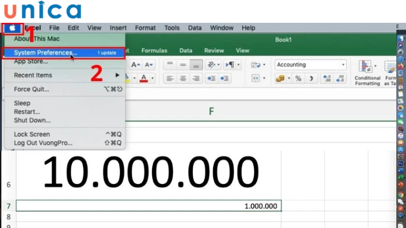Open the merge cells dropdown arrow
Screen dimensions: 406x228
tap(264, 78)
